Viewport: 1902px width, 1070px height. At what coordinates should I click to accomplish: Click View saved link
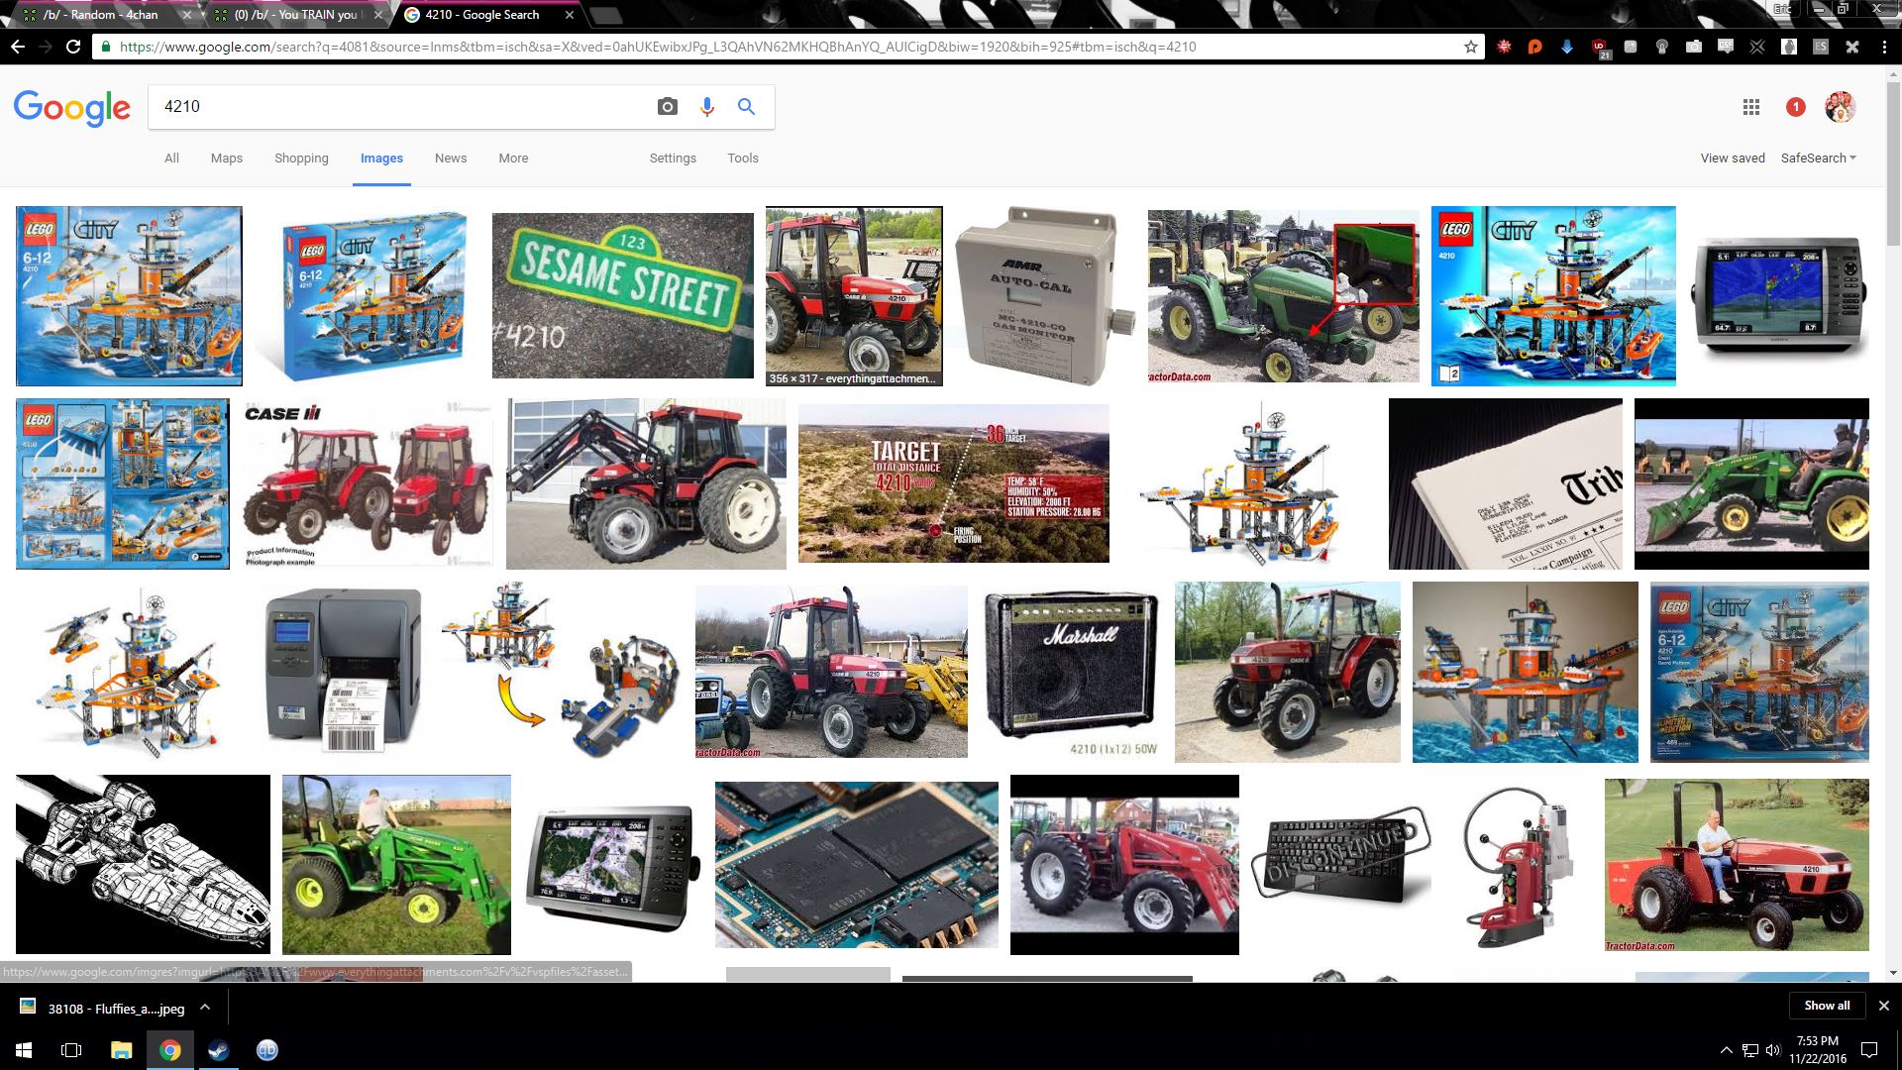1733,159
